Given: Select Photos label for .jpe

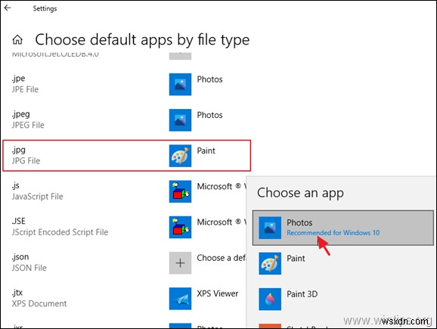Looking at the screenshot, I should pyautogui.click(x=209, y=79).
